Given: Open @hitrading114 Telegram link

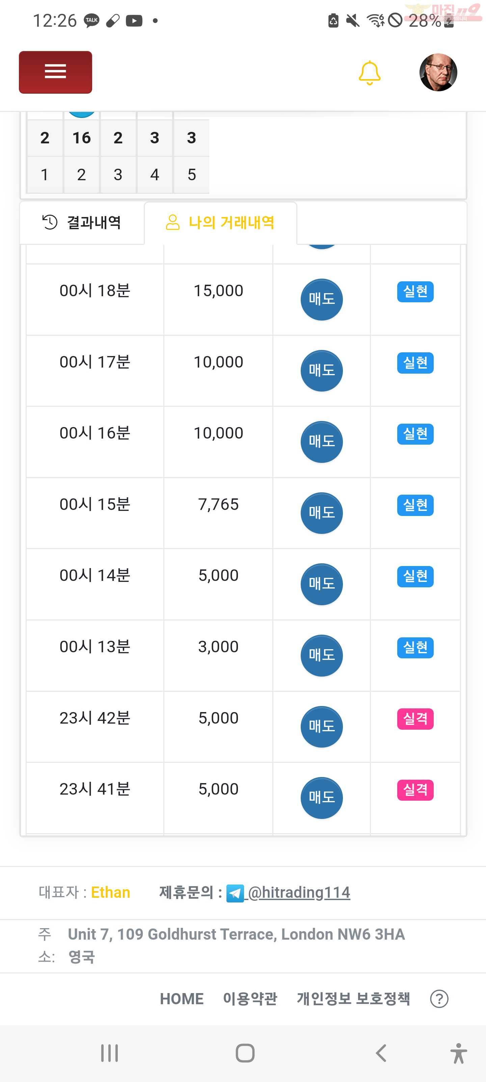Looking at the screenshot, I should [x=299, y=892].
